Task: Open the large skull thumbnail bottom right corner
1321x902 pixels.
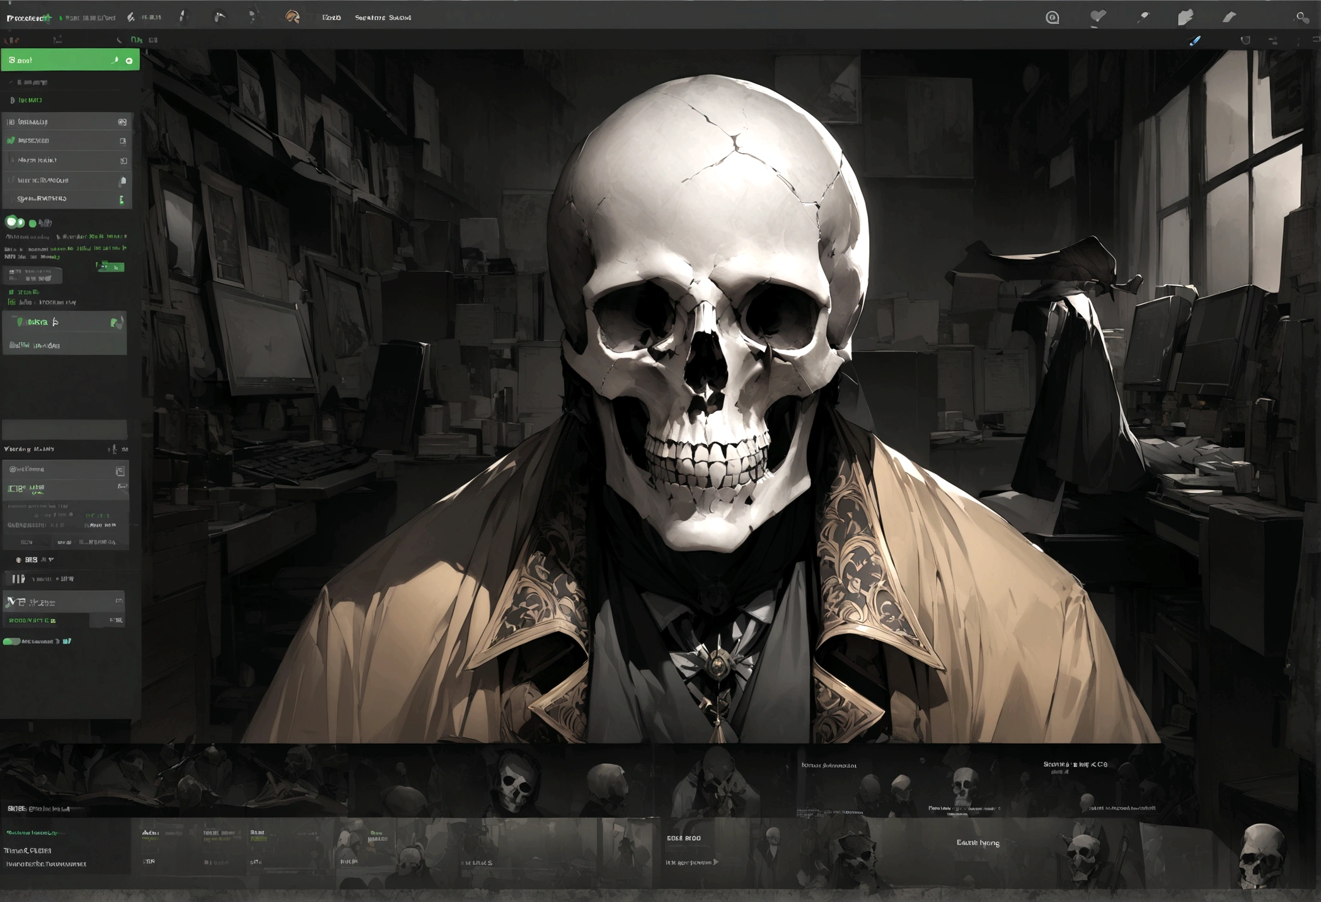Action: (1262, 855)
